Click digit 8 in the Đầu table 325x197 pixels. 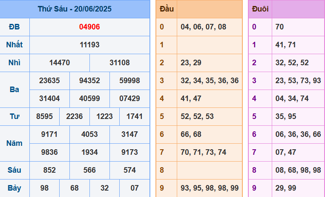(162, 170)
